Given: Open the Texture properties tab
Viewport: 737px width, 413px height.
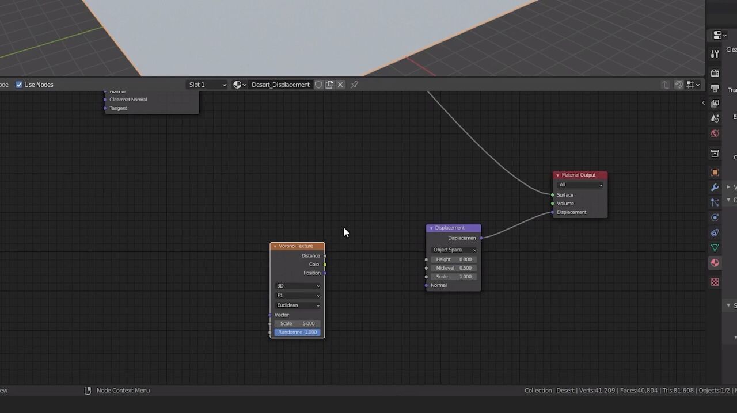Looking at the screenshot, I should tap(715, 282).
